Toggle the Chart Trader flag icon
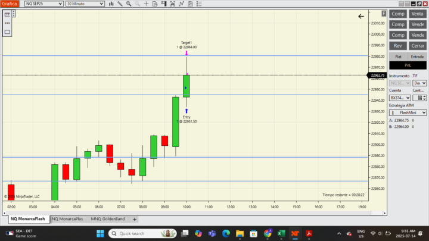Screen dimensions: 429x241 pos(164,4)
